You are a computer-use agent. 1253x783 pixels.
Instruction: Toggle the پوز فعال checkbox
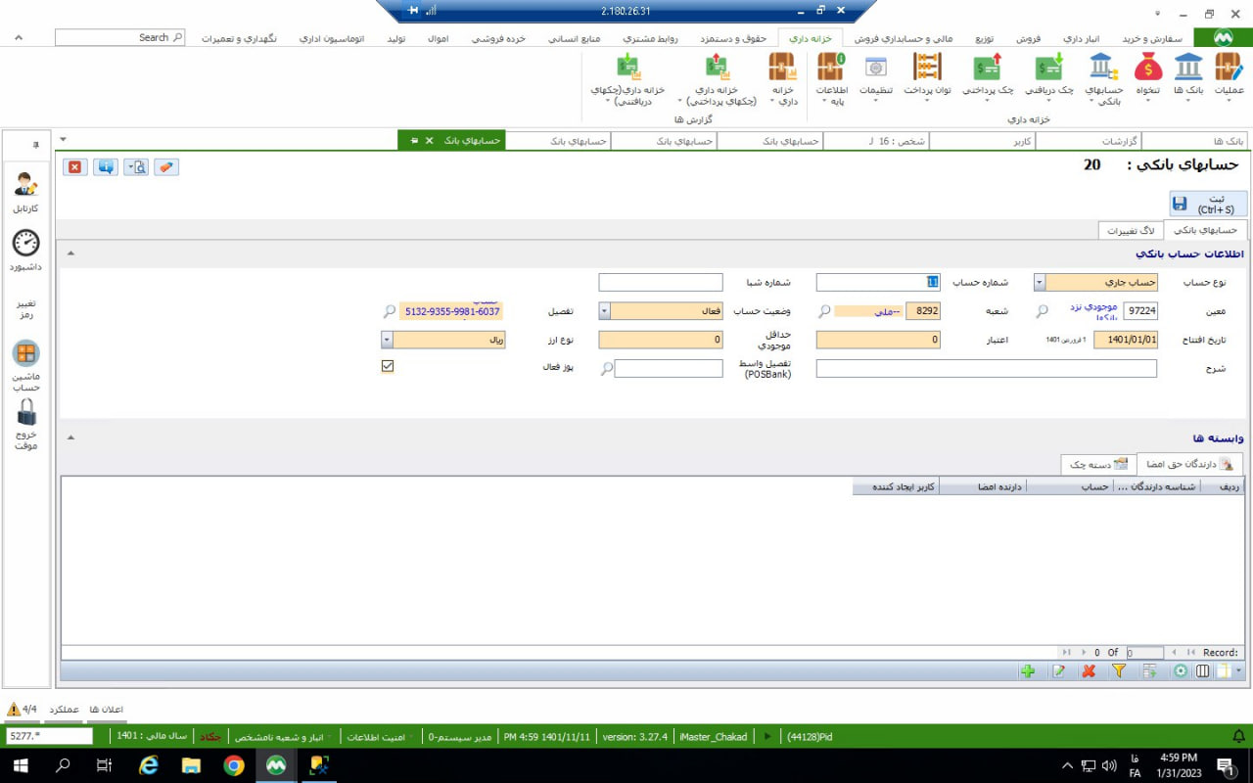pyautogui.click(x=388, y=366)
